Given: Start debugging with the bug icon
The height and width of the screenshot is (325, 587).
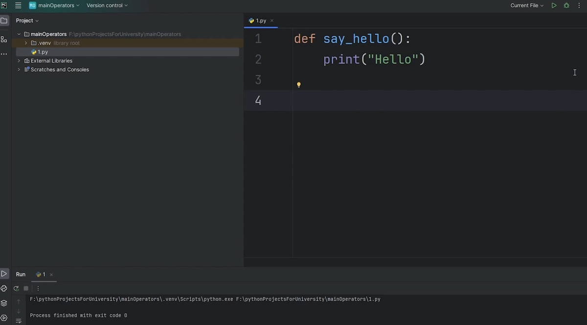Looking at the screenshot, I should pos(566,5).
